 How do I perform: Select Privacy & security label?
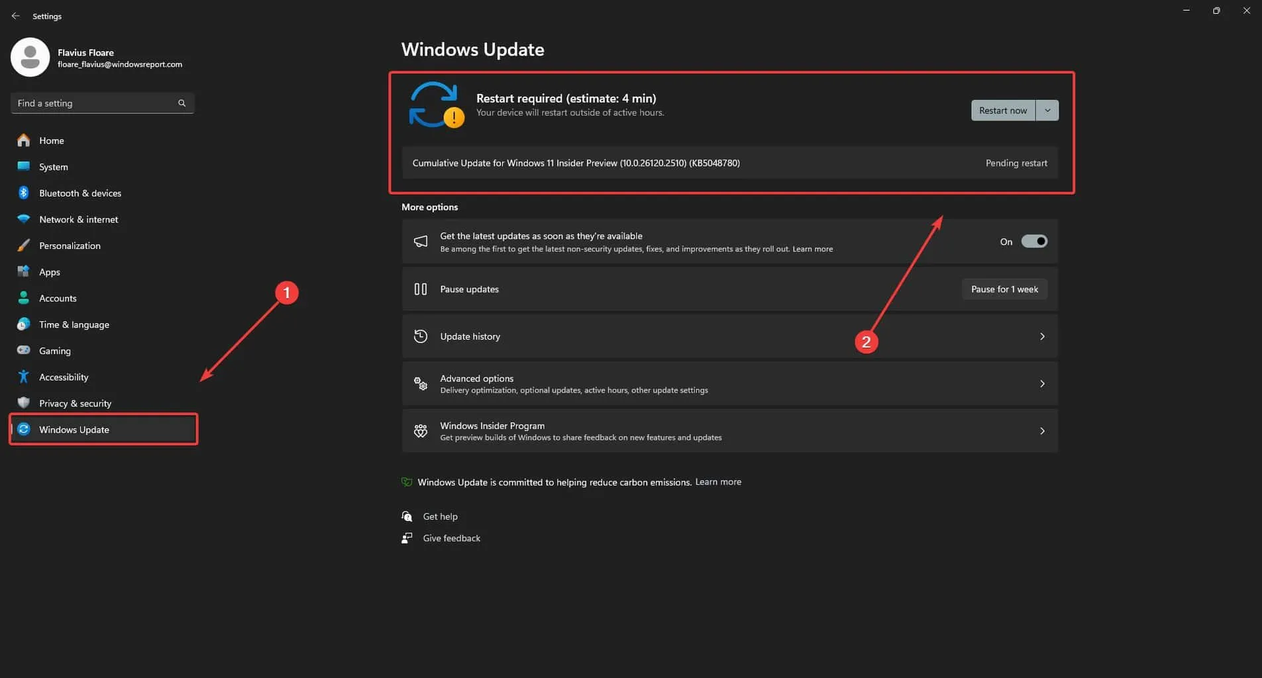(75, 403)
